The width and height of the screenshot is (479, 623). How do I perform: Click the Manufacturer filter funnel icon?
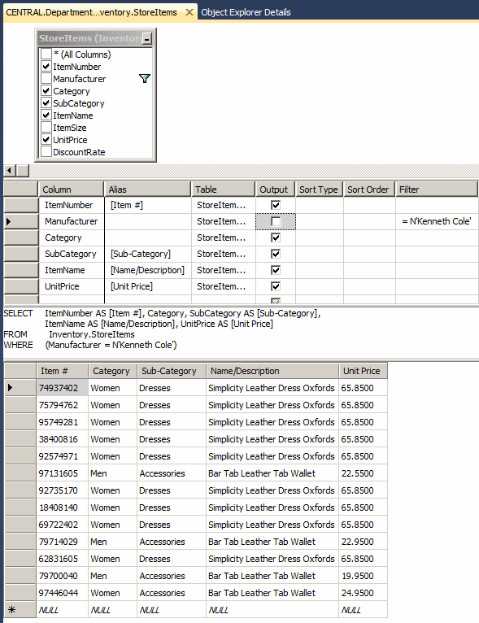145,79
